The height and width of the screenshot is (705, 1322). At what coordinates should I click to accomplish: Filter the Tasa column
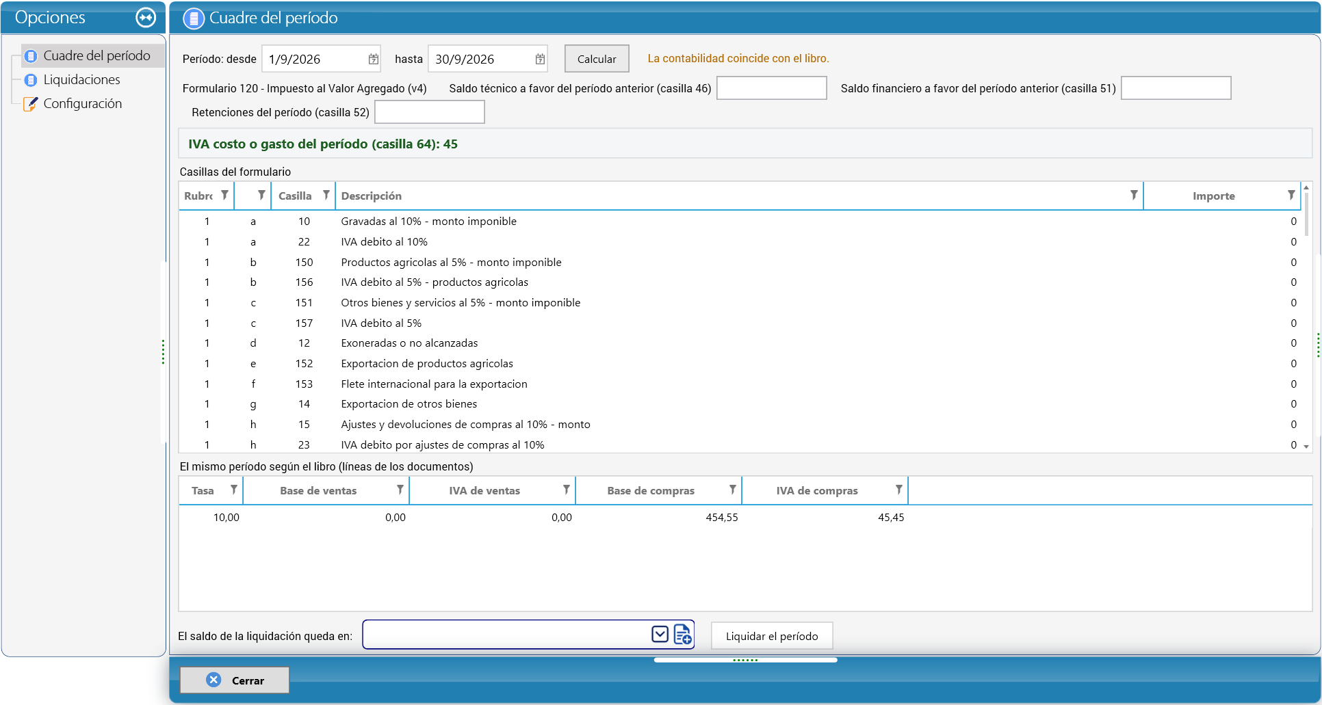click(234, 490)
